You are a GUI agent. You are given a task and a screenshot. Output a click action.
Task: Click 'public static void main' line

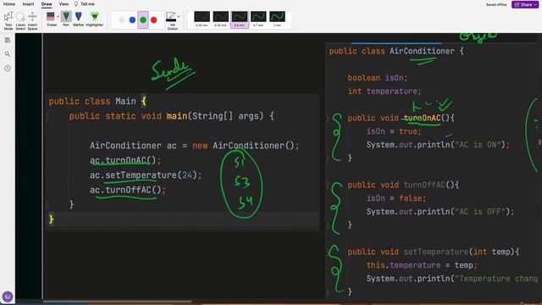[172, 116]
